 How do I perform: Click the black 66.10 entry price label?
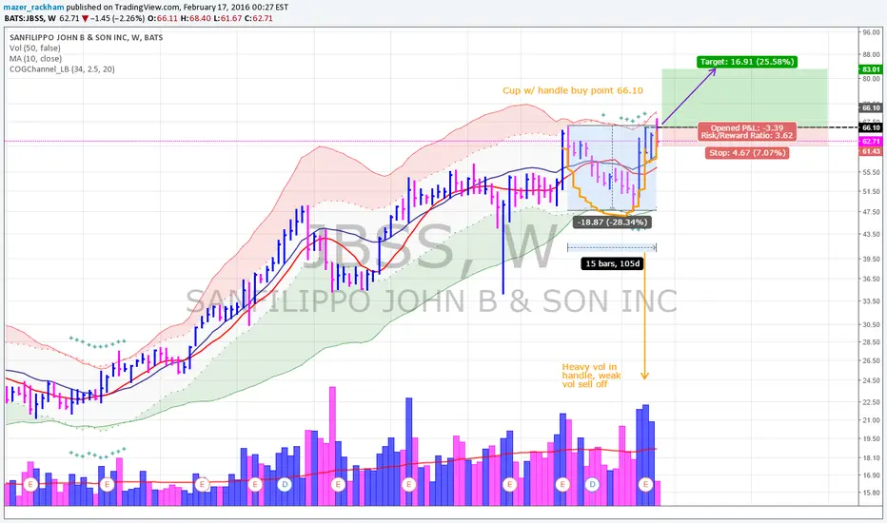[x=871, y=127]
